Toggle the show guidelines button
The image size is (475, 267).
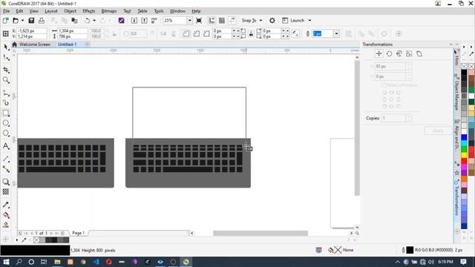tap(232, 20)
